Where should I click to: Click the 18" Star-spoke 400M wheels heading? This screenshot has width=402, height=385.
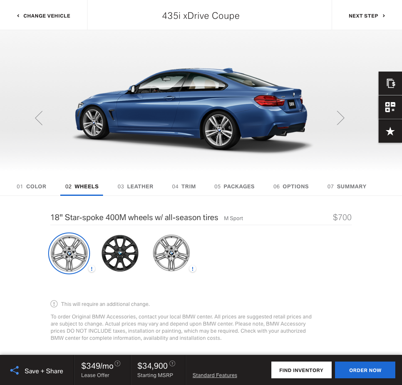click(134, 218)
